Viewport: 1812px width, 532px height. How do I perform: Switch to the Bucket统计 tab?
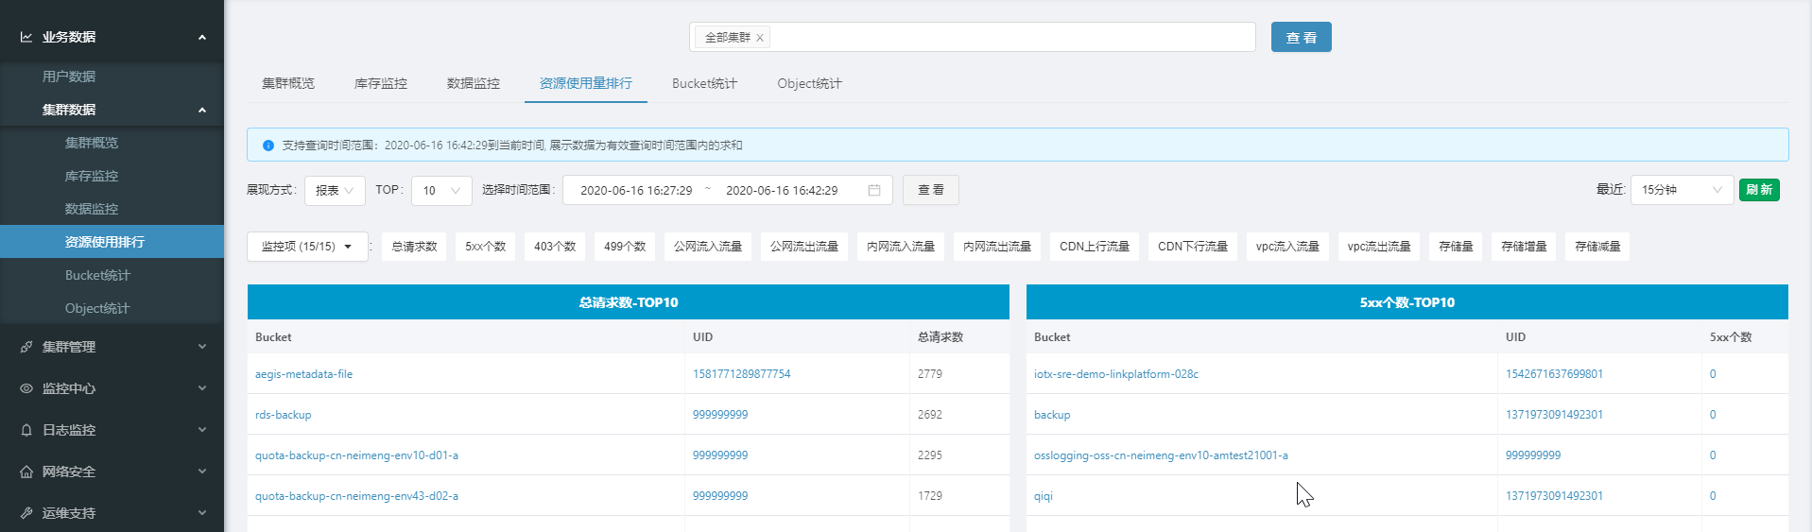[x=704, y=83]
